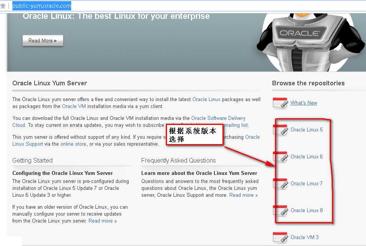This screenshot has width=366, height=246.
Task: Click the Frequently Asked Questions heading
Action: (178, 160)
